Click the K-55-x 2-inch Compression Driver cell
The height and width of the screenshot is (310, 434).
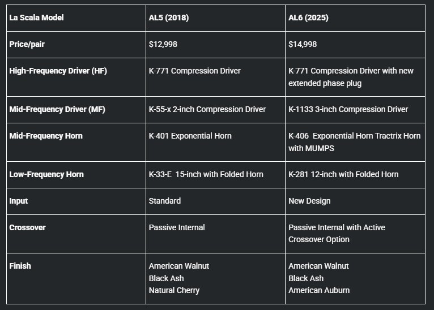tap(215, 110)
